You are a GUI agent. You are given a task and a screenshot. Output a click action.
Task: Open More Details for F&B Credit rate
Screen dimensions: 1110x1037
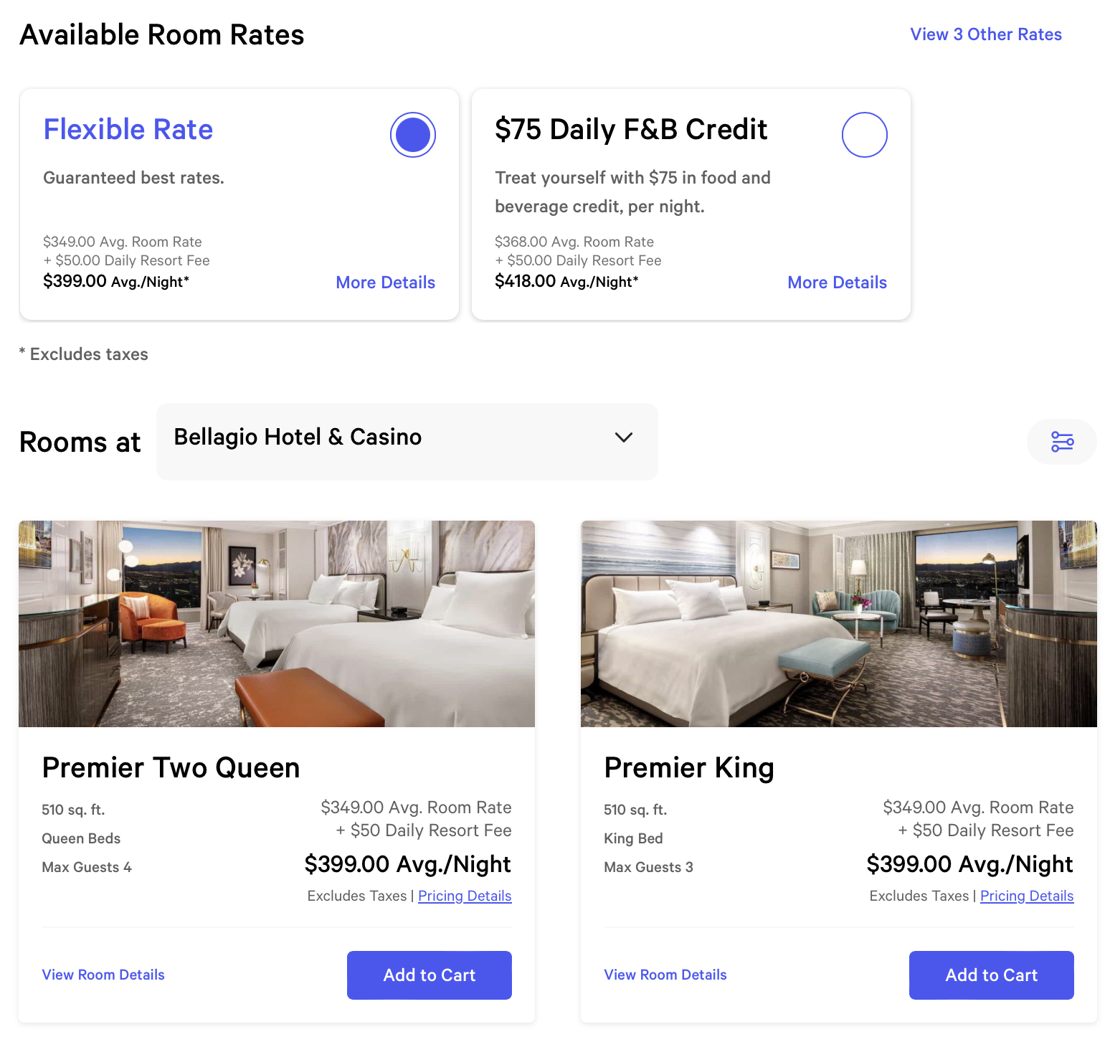point(838,283)
